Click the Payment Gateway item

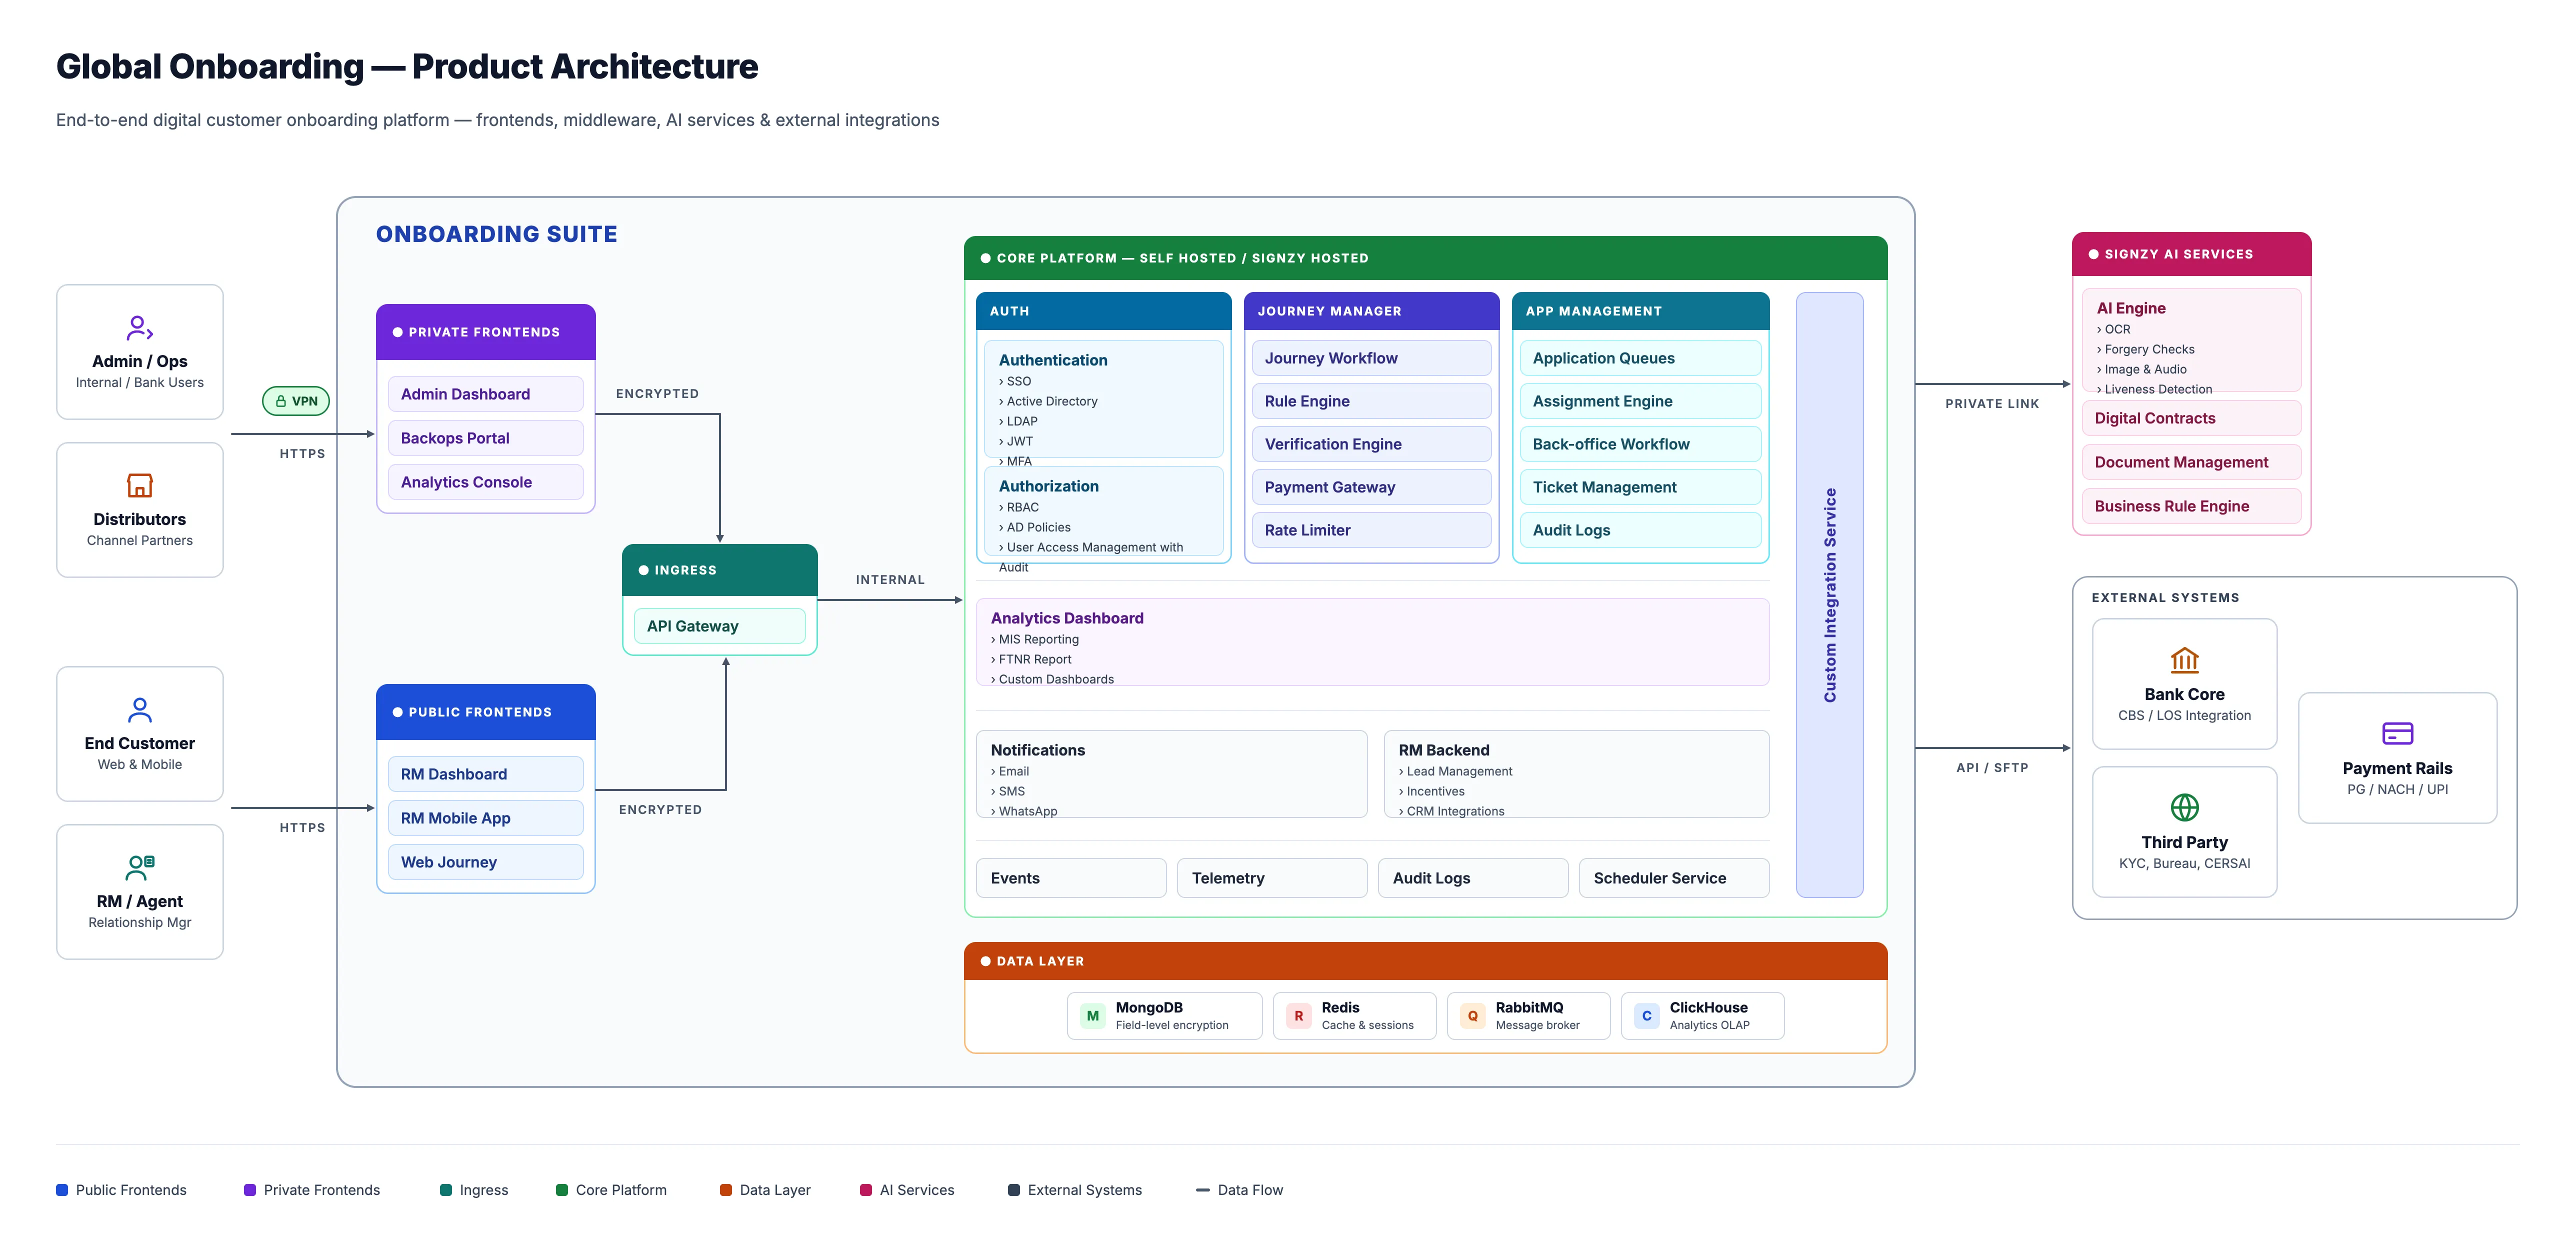click(x=1371, y=487)
